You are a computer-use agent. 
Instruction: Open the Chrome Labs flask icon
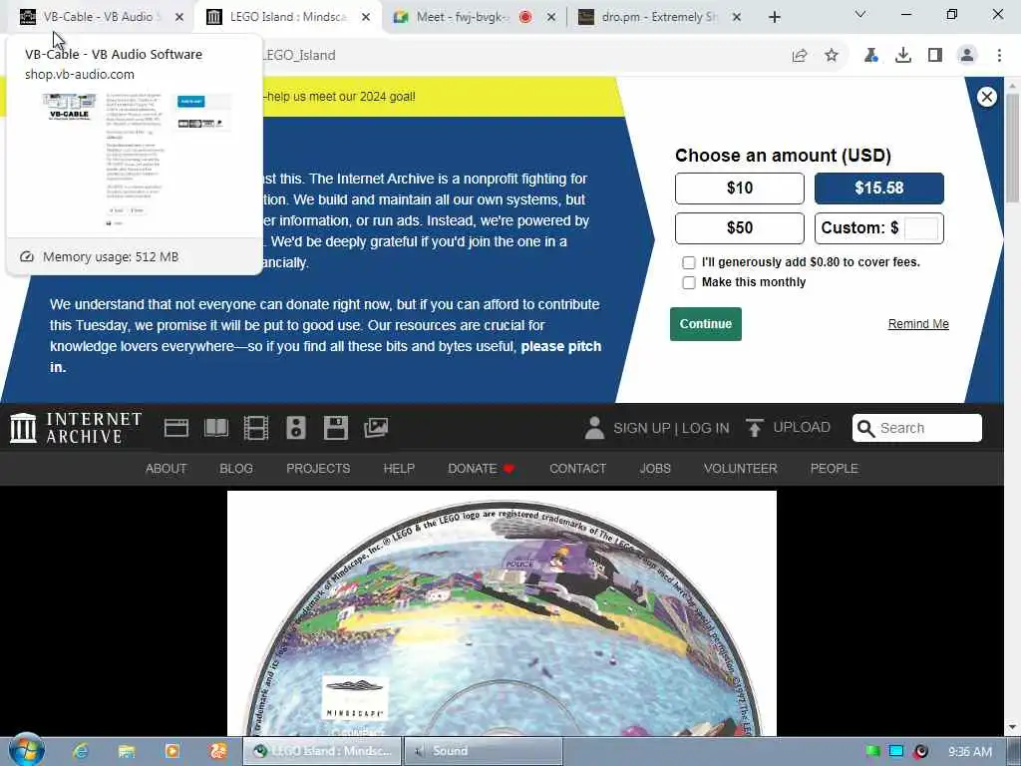point(870,56)
